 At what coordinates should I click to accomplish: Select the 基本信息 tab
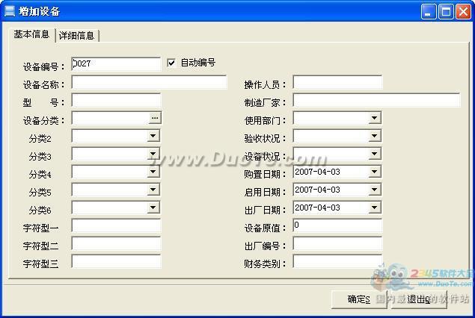[x=31, y=34]
